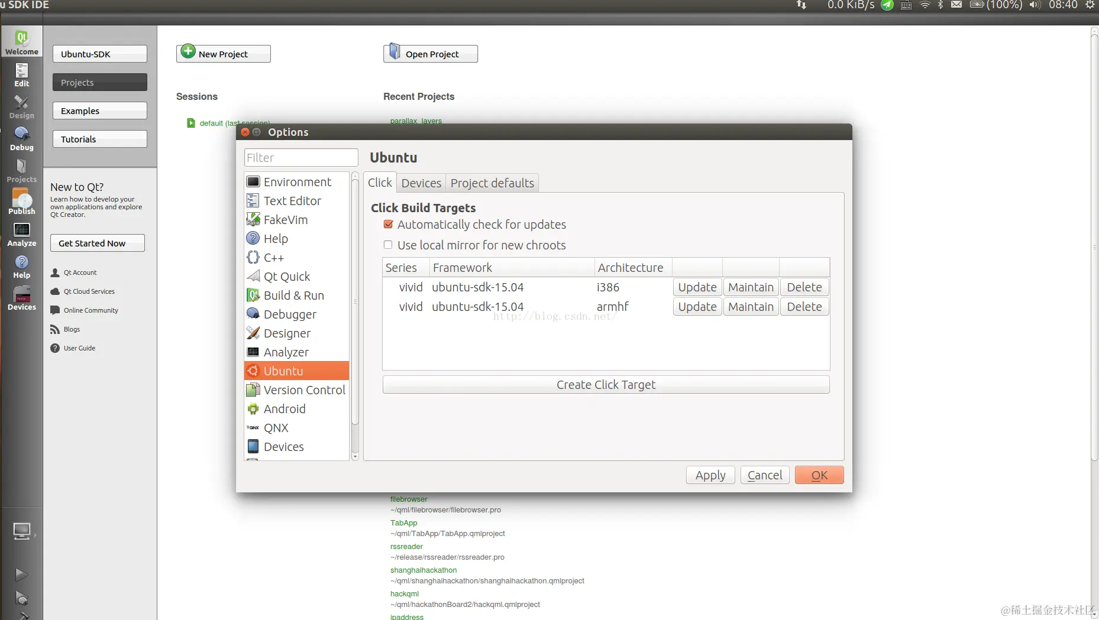Click the volume icon in top panel
Viewport: 1099px width, 620px height.
(1034, 5)
